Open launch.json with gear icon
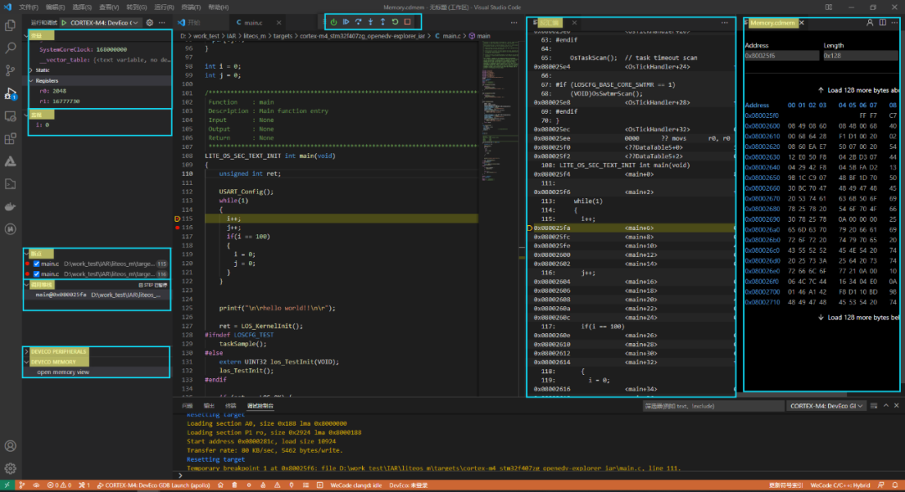The width and height of the screenshot is (905, 492). tap(149, 23)
